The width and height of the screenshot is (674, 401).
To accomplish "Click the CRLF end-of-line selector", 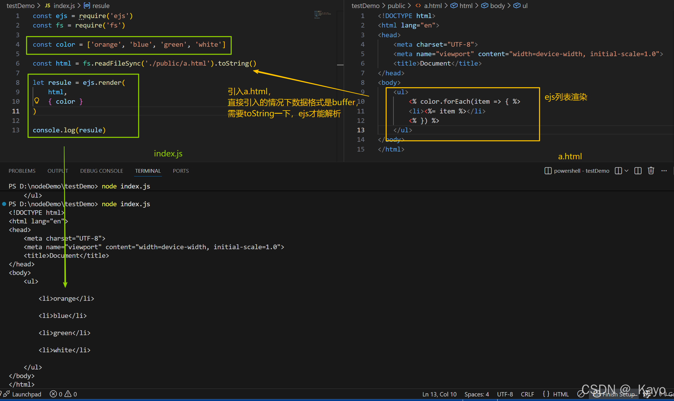I will click(527, 394).
